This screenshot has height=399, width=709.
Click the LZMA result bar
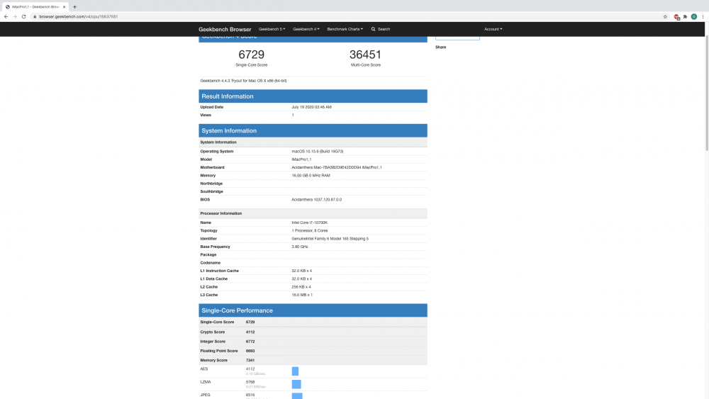tap(296, 385)
